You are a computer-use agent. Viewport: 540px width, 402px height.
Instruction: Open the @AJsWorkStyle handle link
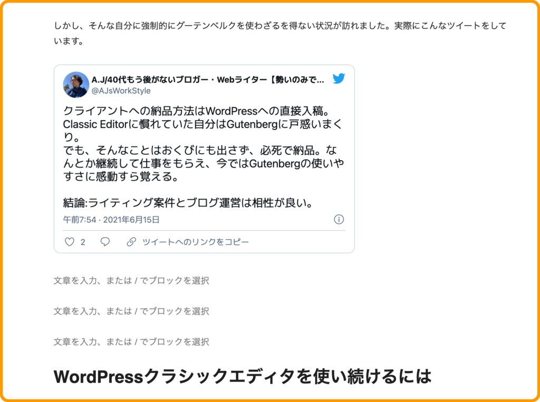(x=121, y=91)
